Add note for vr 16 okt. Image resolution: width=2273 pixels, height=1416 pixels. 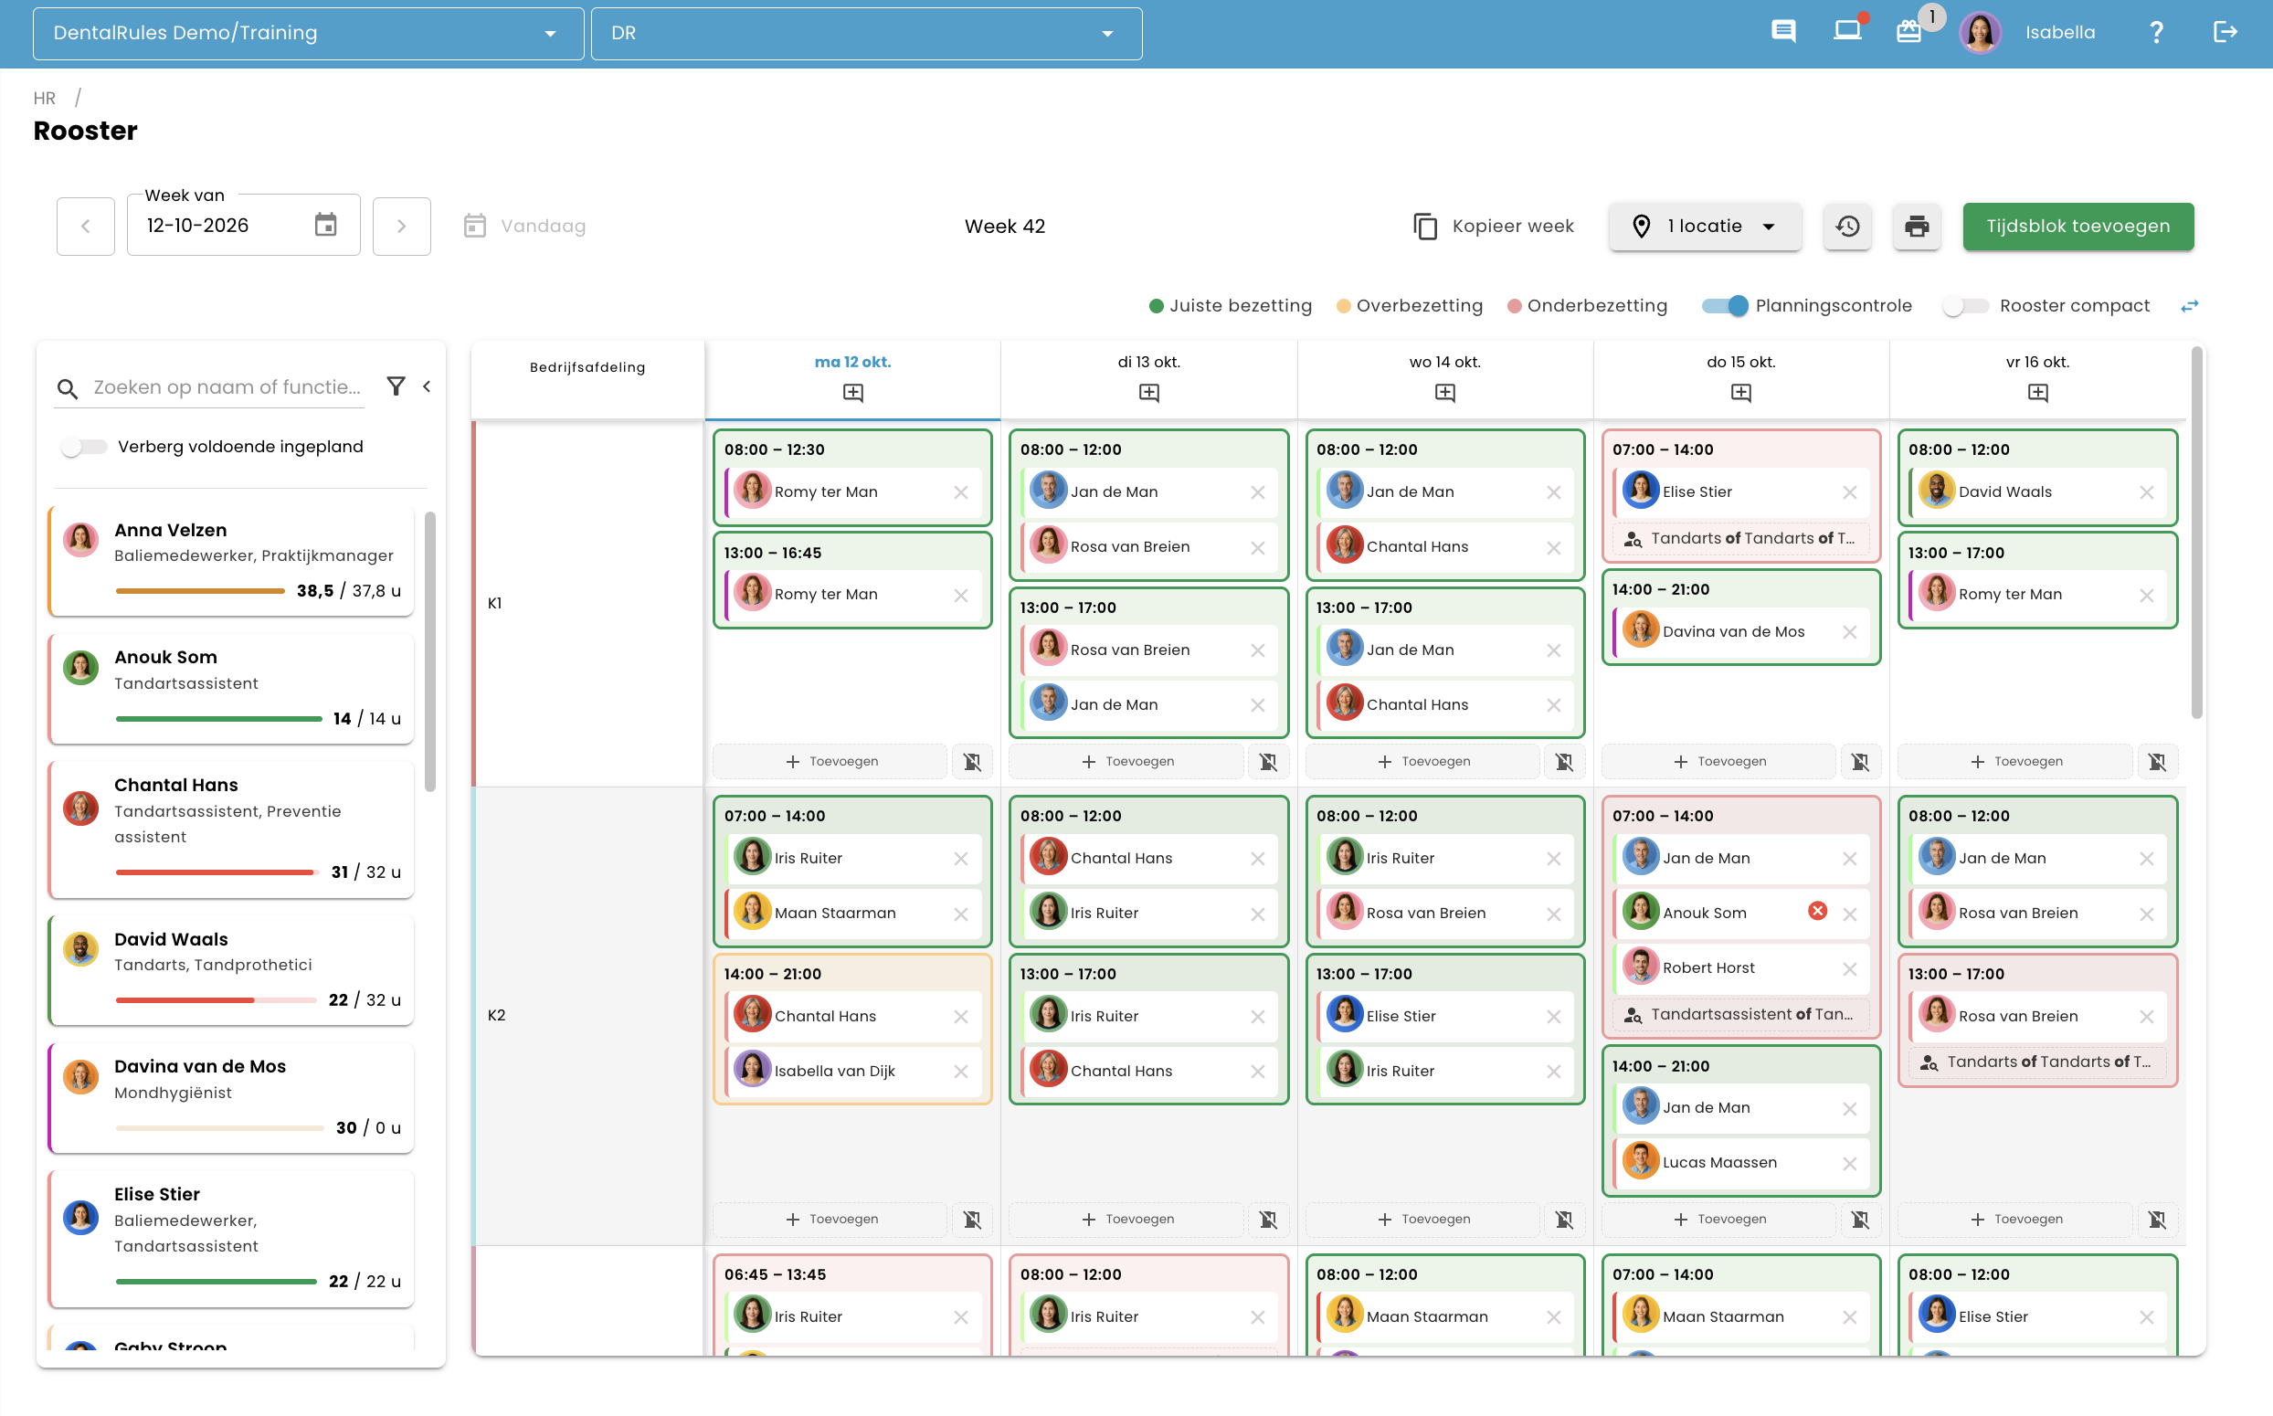(2037, 393)
